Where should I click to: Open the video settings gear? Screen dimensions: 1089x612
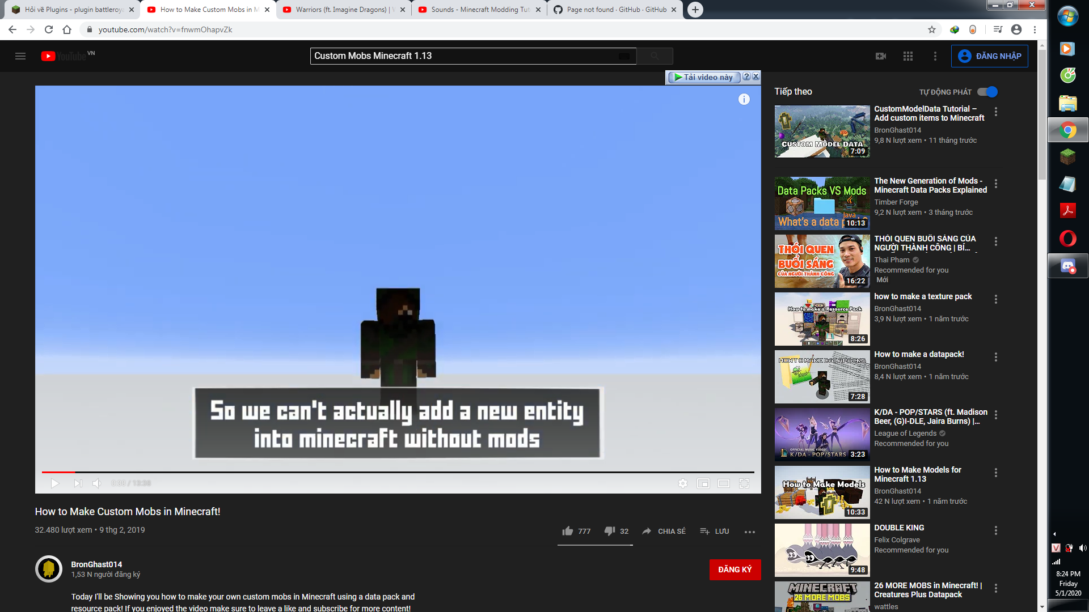coord(683,483)
